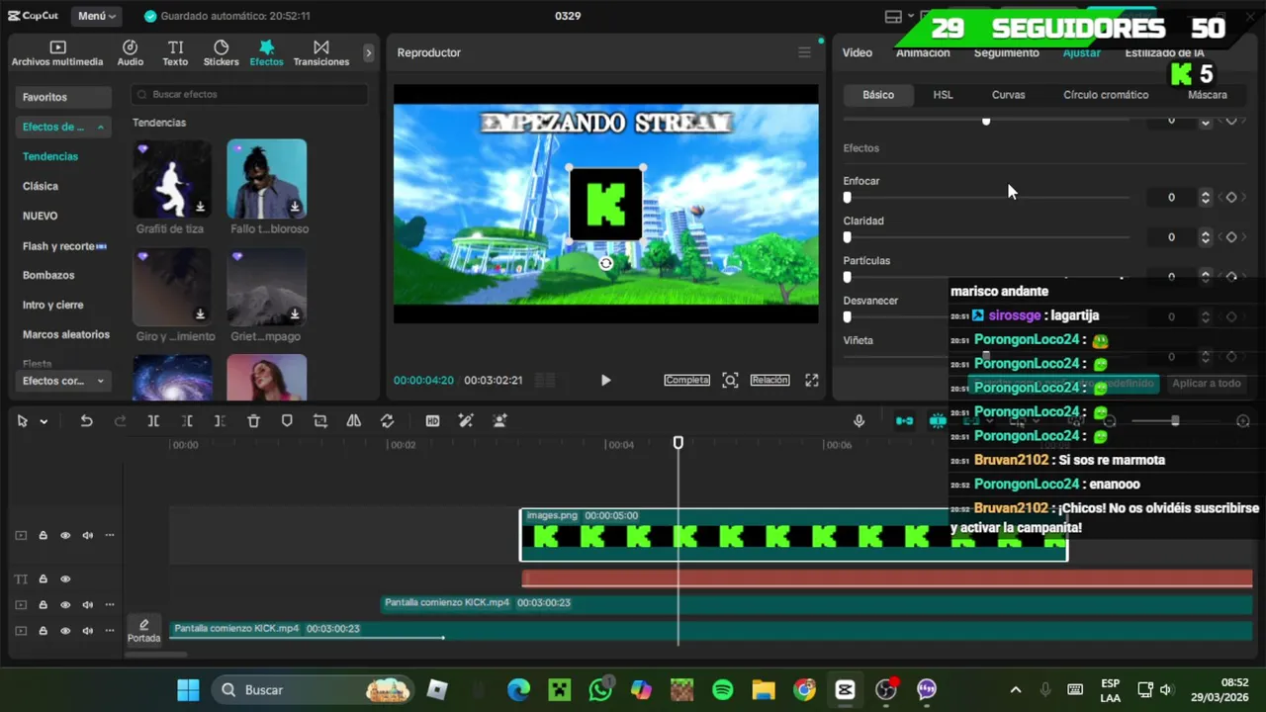Image resolution: width=1266 pixels, height=712 pixels.
Task: Click the Claridad slider handle
Action: pyautogui.click(x=847, y=236)
